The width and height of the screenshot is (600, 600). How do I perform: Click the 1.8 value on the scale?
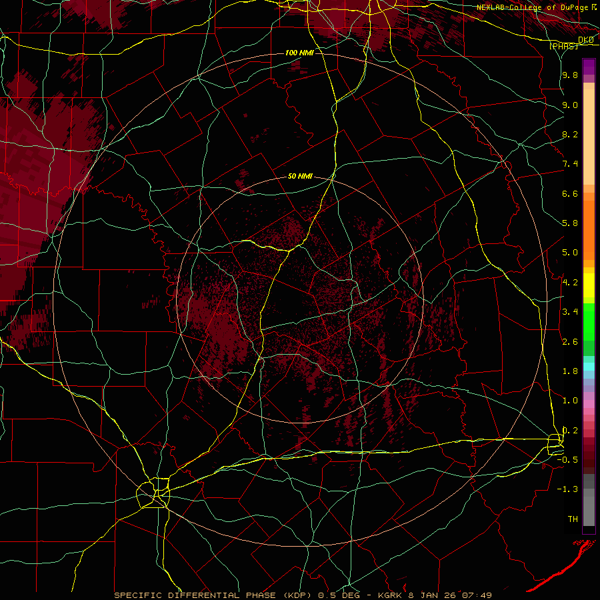(x=570, y=371)
